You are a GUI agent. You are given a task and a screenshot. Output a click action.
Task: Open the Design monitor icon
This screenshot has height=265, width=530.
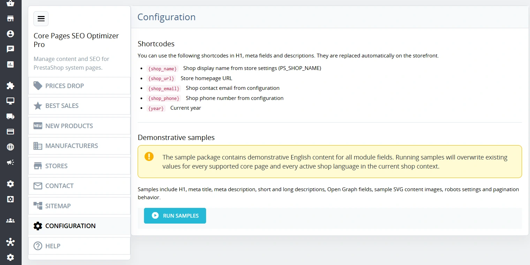tap(10, 101)
